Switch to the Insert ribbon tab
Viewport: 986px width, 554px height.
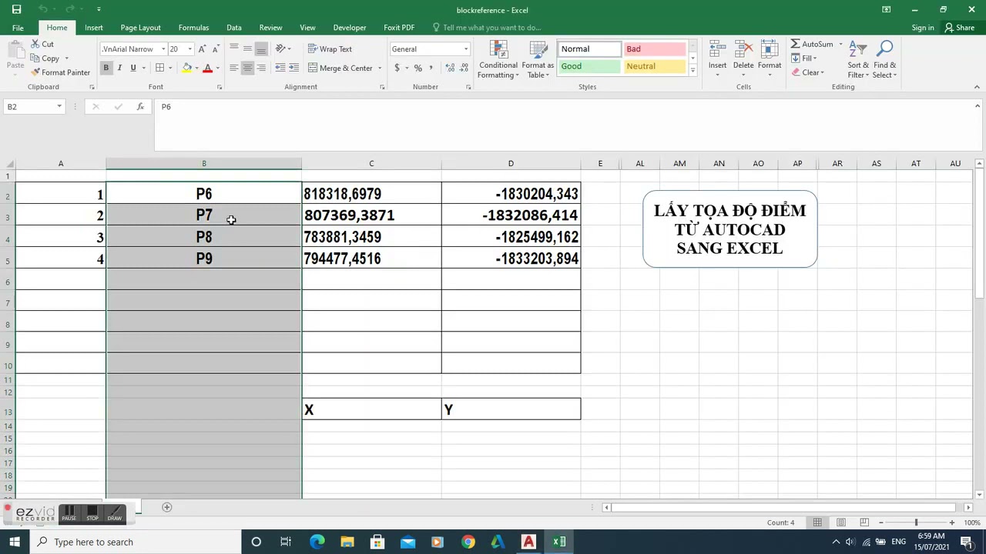point(94,28)
